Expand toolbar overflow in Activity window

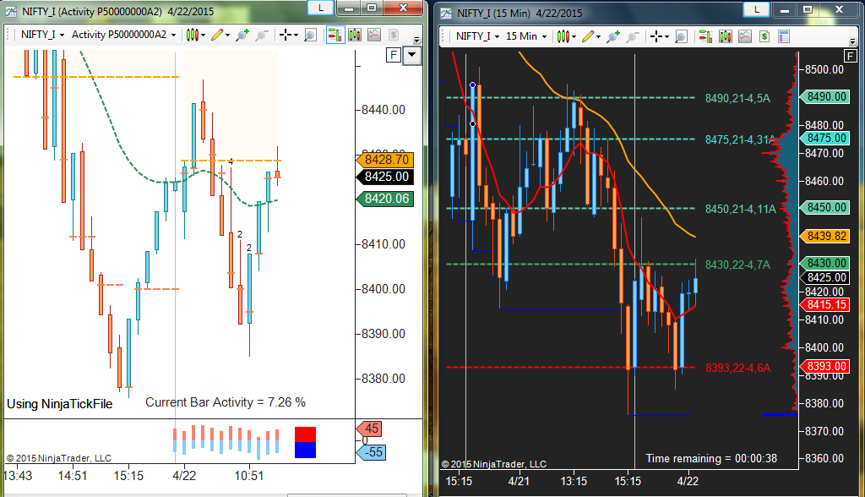click(x=417, y=40)
